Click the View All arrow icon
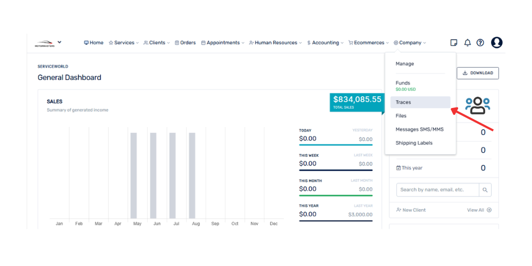The image size is (532, 266). tap(489, 210)
